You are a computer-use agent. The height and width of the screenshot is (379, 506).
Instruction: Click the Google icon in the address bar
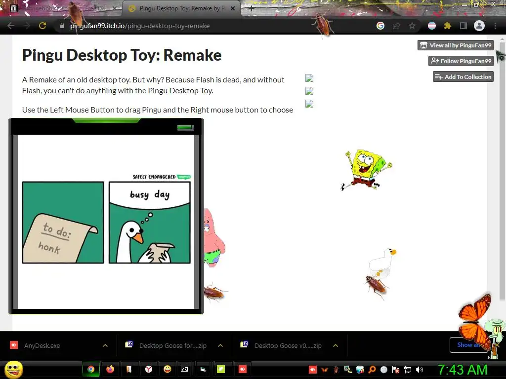click(380, 26)
